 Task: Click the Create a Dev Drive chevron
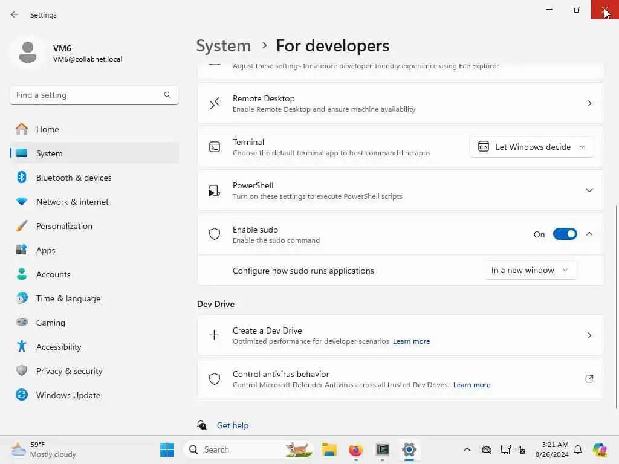click(x=589, y=335)
